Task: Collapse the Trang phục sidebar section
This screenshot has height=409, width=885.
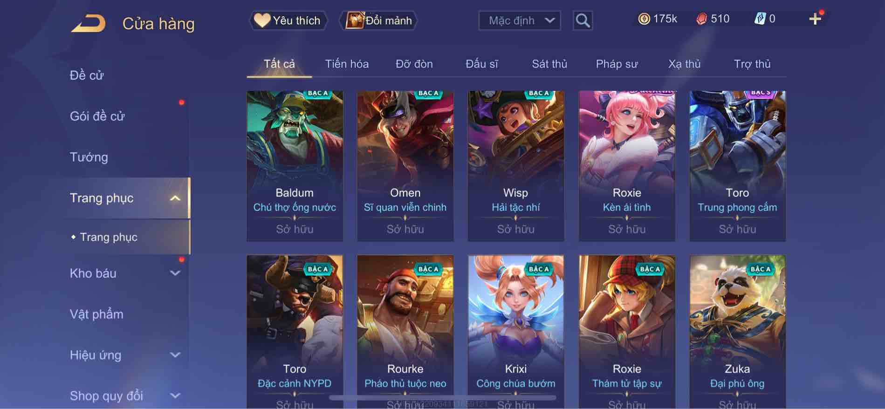Action: [x=175, y=198]
